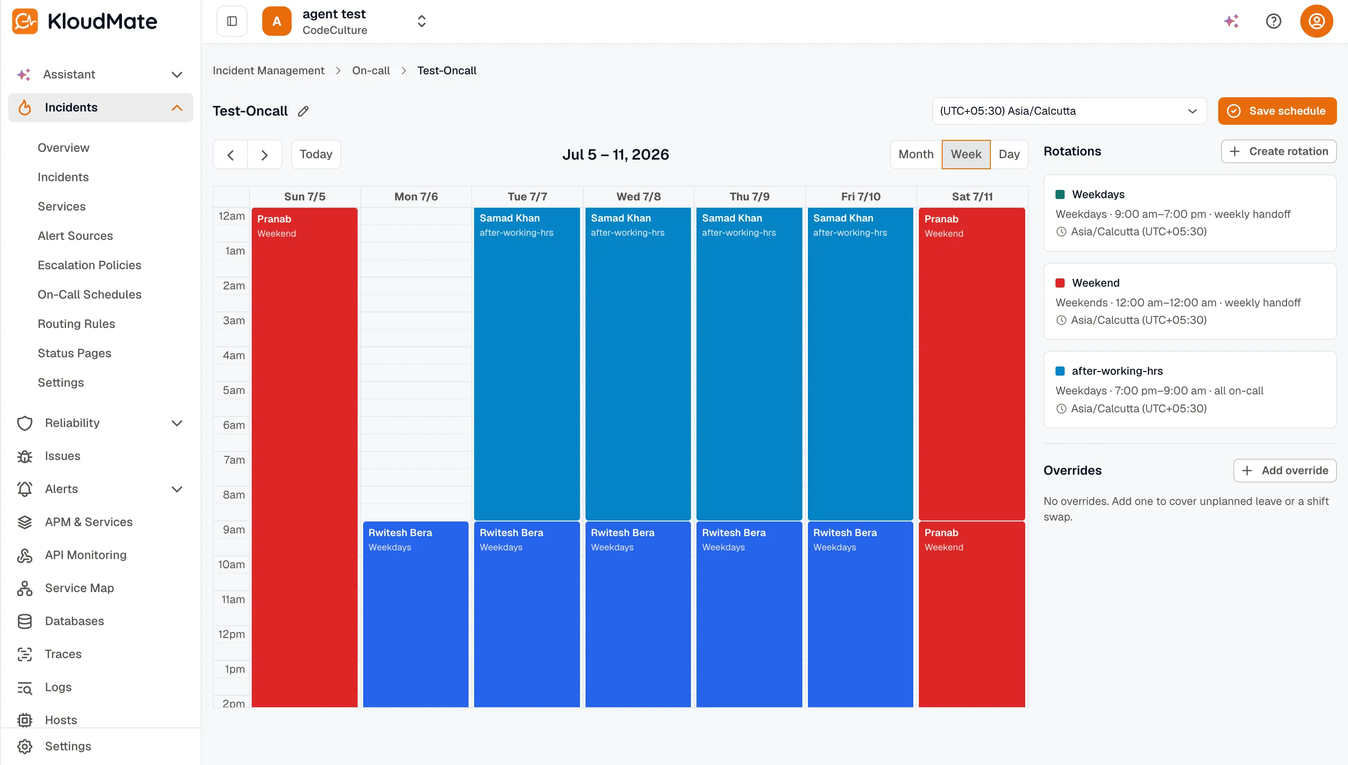1348x765 pixels.
Task: Open the Asia/Calcutta timezone dropdown
Action: pyautogui.click(x=1069, y=111)
